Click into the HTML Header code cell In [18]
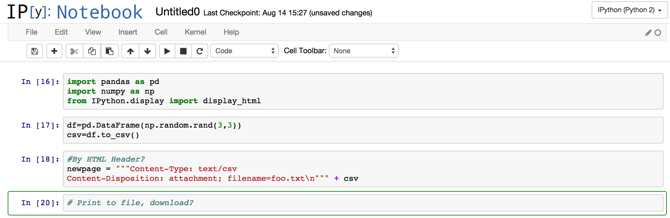670x218 pixels. pos(363,169)
